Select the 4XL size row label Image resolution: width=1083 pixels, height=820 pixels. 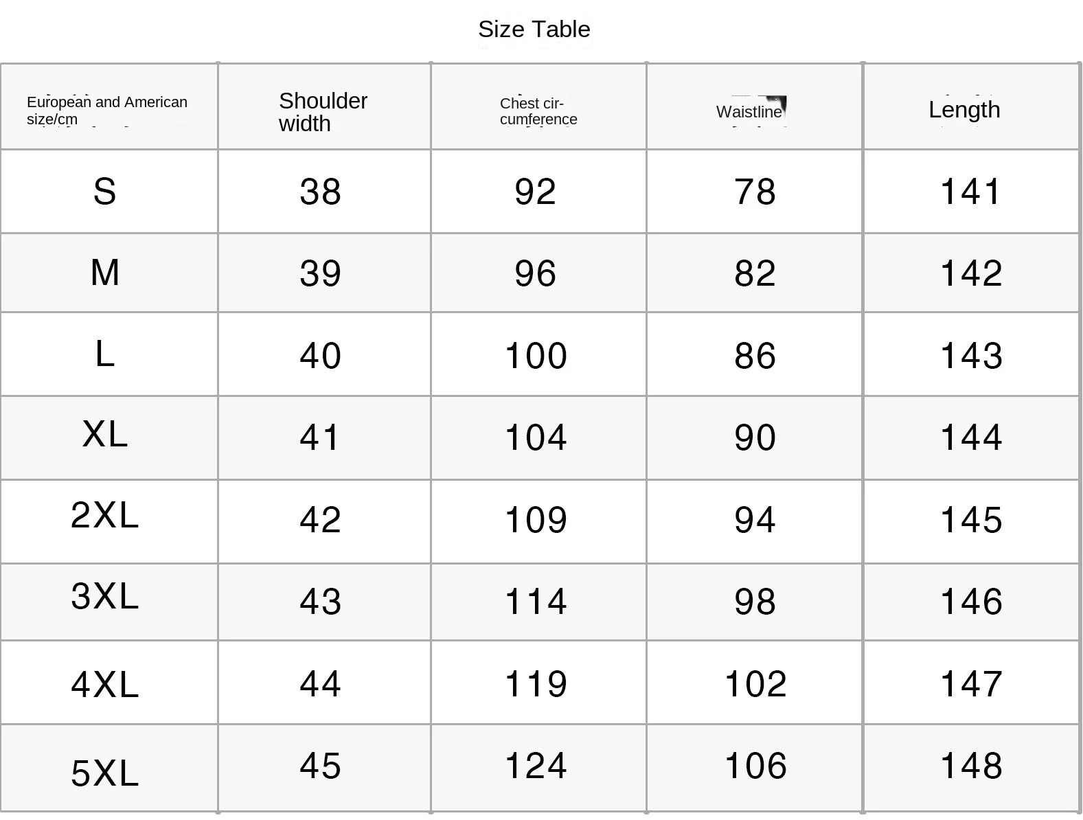click(104, 685)
